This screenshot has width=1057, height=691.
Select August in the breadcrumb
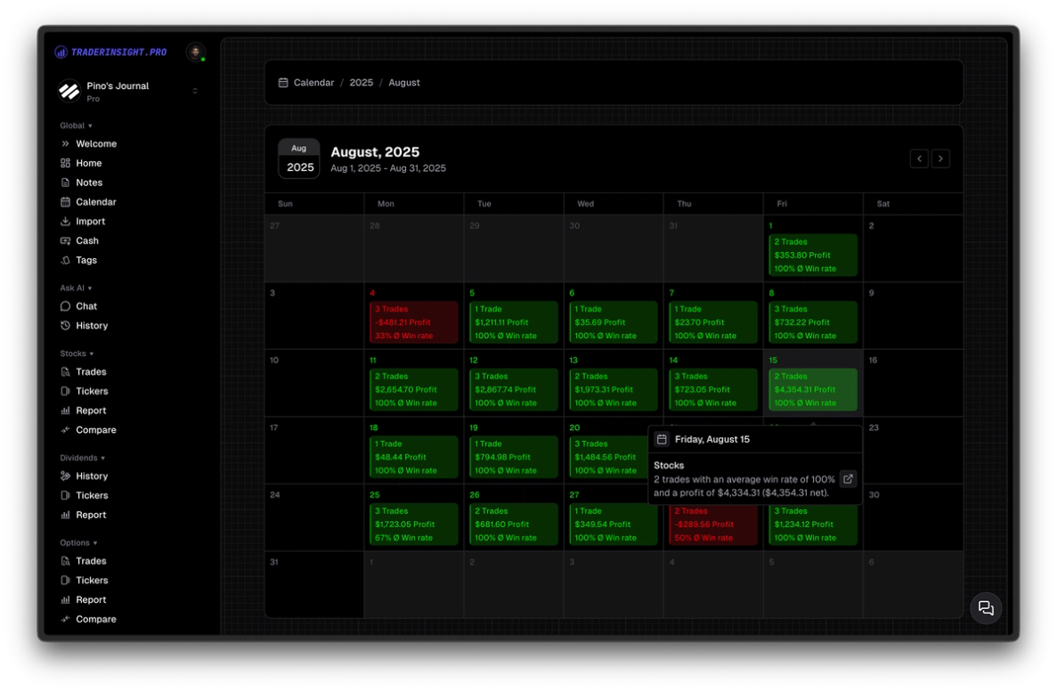tap(404, 82)
